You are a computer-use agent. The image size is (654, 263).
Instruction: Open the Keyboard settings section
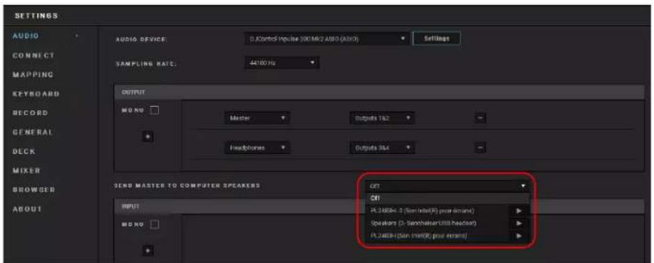tap(36, 94)
